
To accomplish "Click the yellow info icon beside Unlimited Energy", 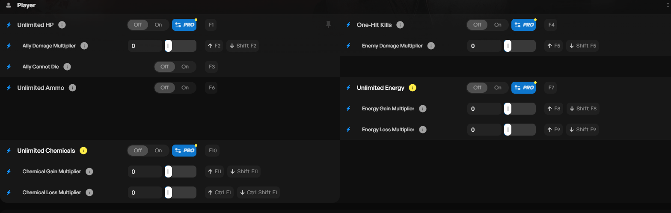I will coord(413,88).
